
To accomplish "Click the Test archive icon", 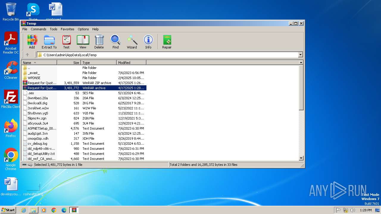I will [x=66, y=42].
